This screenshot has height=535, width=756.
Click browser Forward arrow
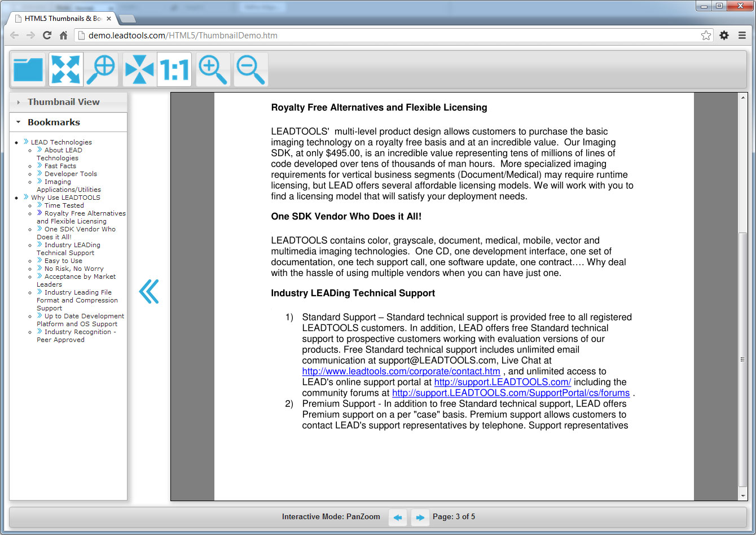pos(30,35)
